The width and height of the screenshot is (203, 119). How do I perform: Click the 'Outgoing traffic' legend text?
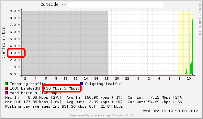click(x=103, y=84)
